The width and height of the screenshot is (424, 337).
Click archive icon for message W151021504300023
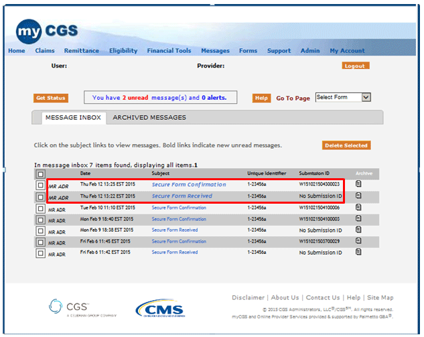(x=358, y=184)
